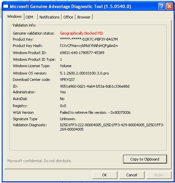Click the window icon in title bar

click(6, 6)
